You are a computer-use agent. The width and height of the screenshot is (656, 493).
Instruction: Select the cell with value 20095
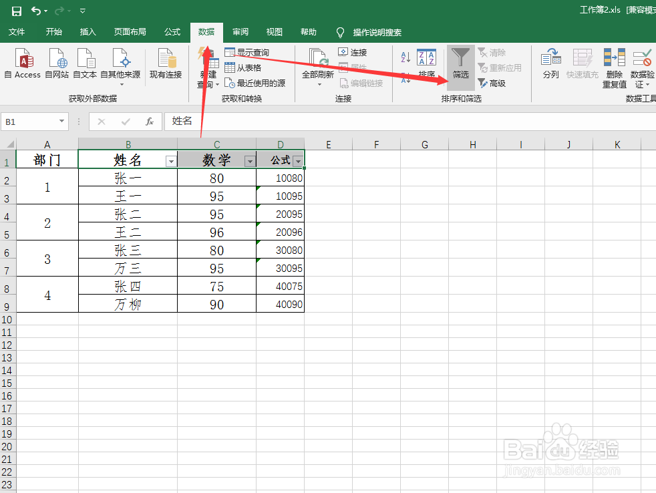coord(281,214)
